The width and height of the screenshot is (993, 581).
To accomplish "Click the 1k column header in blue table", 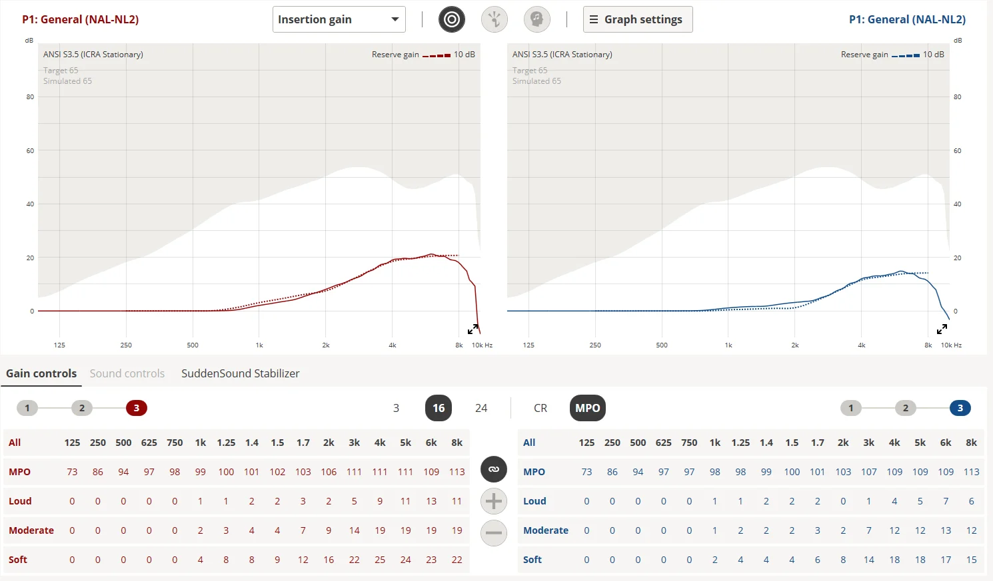I will tap(715, 443).
